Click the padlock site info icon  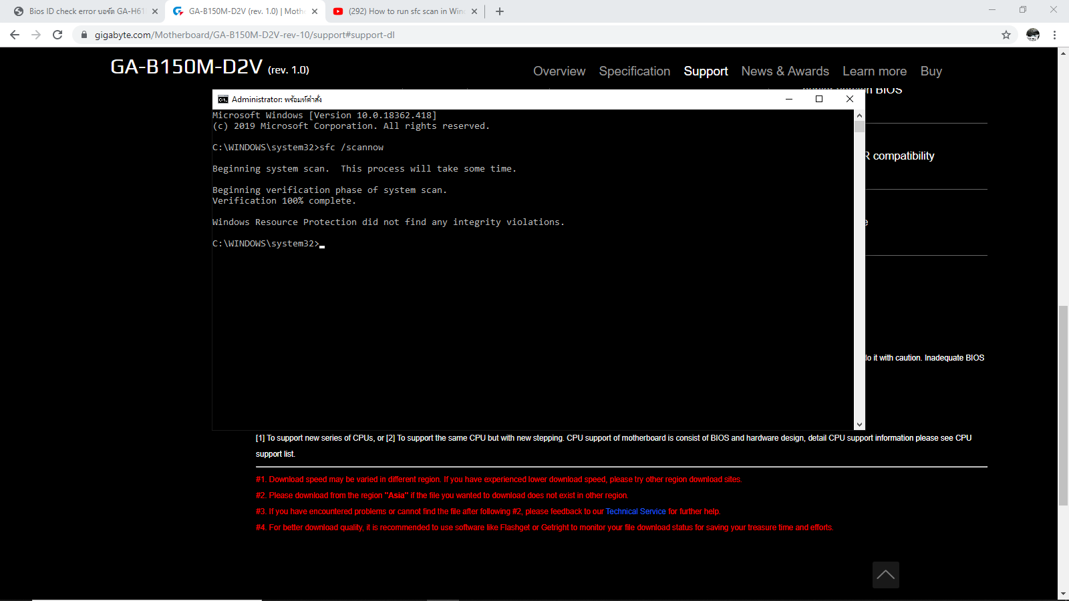click(x=84, y=35)
